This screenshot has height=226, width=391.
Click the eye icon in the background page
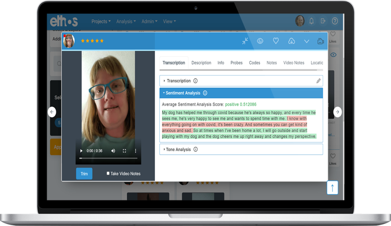(333, 55)
